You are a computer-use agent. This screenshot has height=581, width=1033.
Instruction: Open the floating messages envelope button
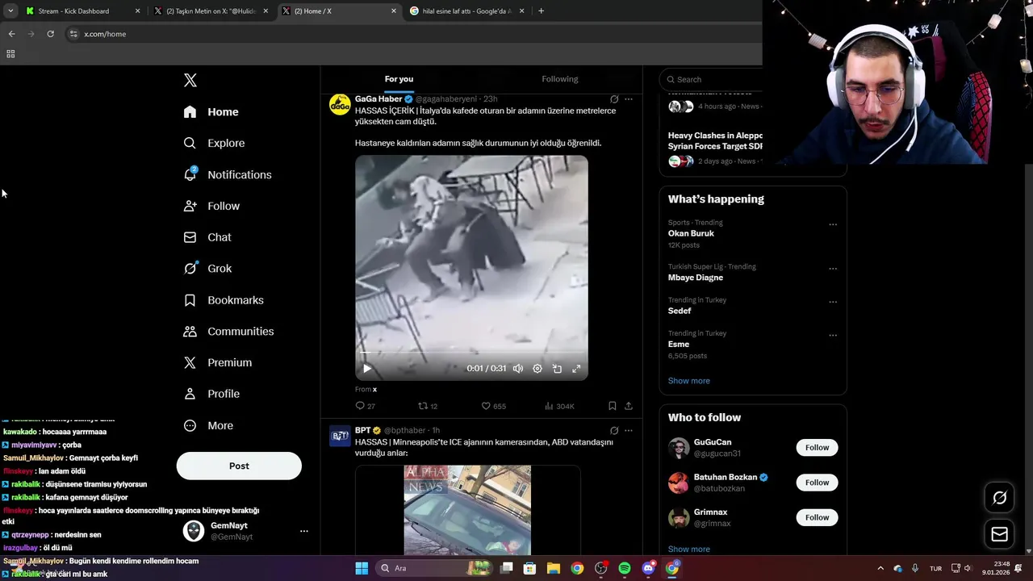pyautogui.click(x=999, y=534)
